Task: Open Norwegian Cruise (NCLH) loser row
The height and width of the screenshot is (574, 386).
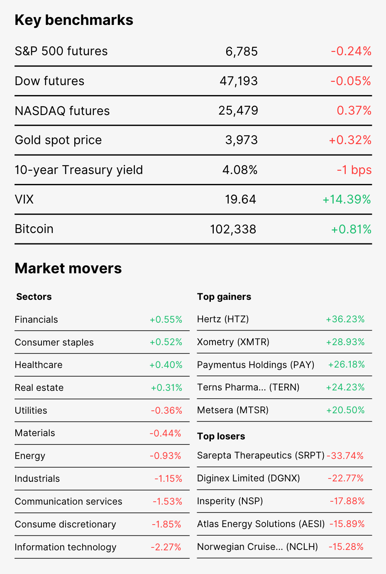Action: pos(284,547)
